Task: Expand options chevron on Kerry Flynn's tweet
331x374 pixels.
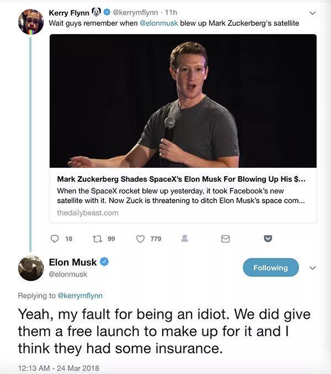Action: click(x=312, y=13)
